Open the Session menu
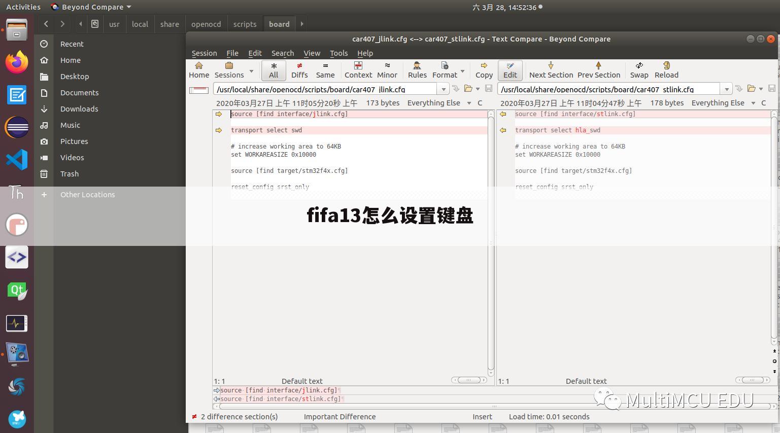 [x=204, y=53]
